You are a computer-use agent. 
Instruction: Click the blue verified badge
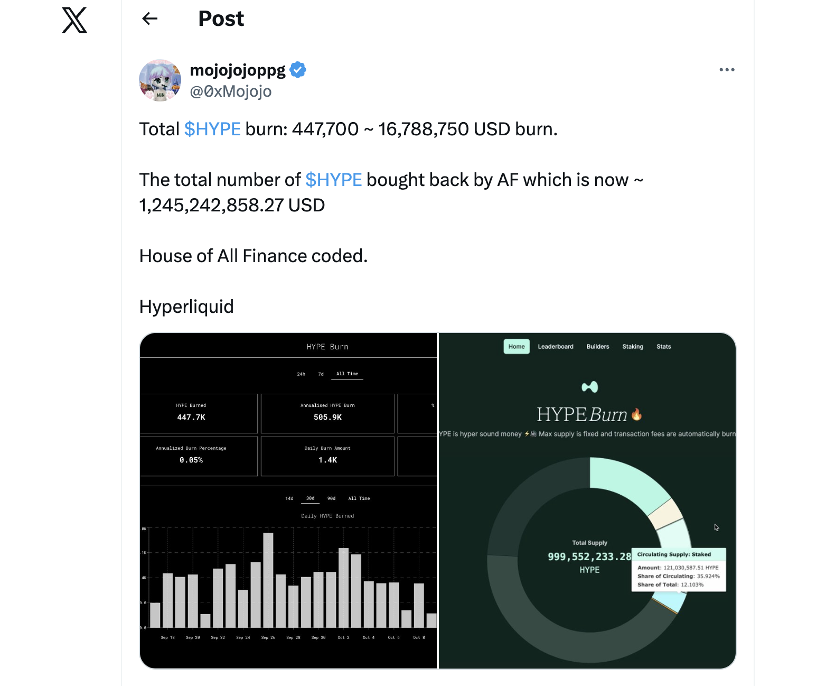[x=298, y=70]
